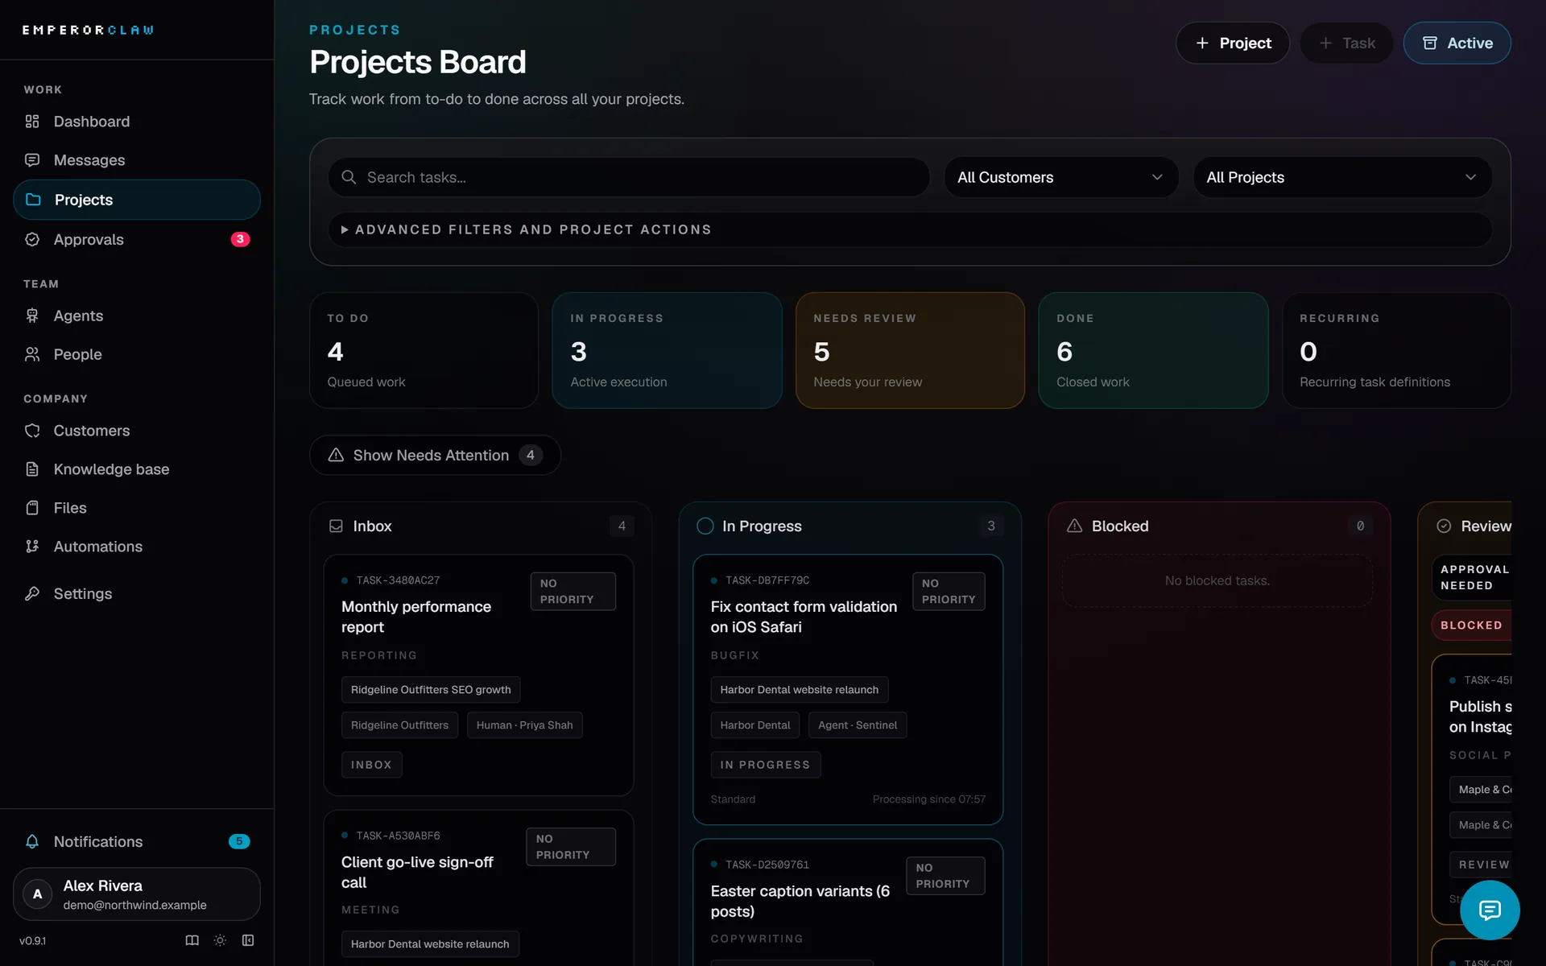This screenshot has height=966, width=1546.
Task: Open the All Customers dropdown
Action: pyautogui.click(x=1060, y=177)
